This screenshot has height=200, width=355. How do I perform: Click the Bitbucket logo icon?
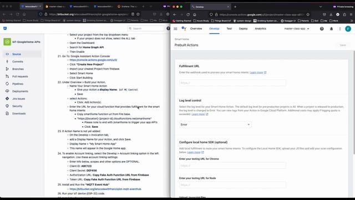(x=5, y=28)
